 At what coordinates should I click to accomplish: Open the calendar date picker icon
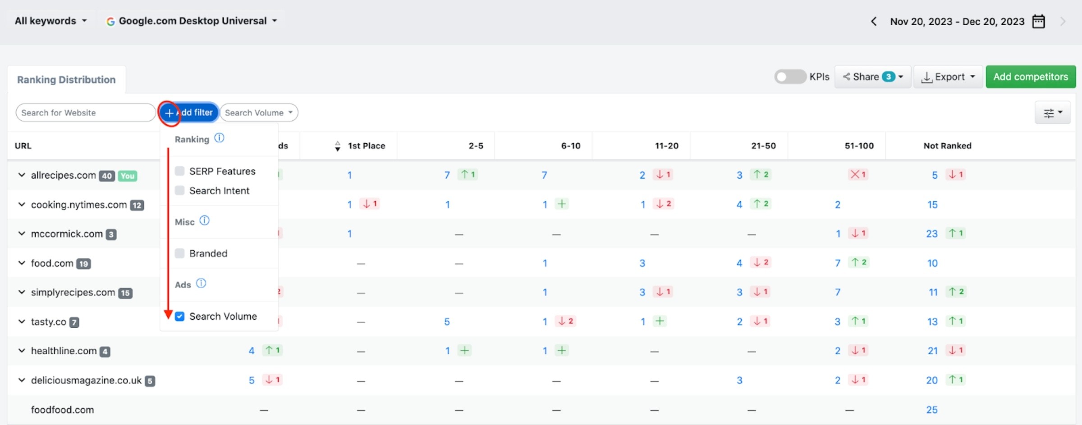coord(1038,21)
